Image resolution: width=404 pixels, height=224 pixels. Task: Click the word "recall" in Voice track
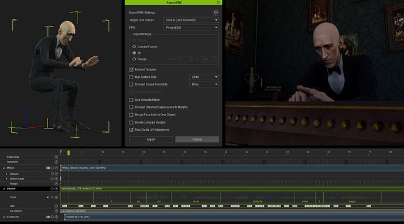(x=196, y=201)
